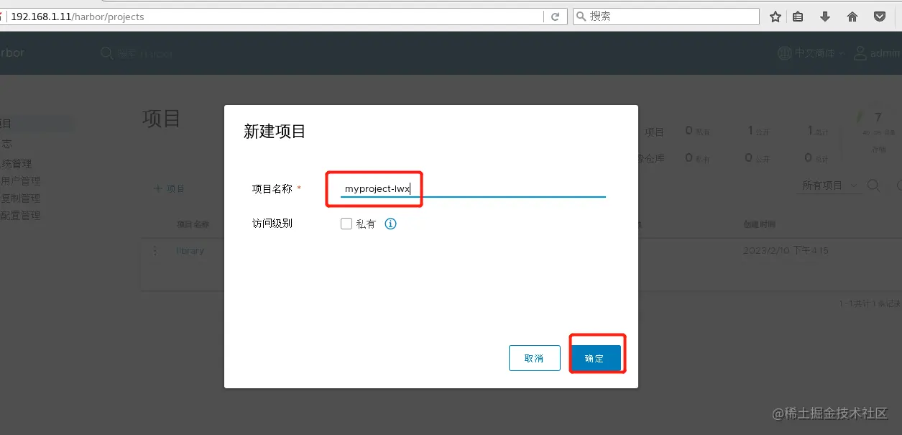Open the library project link
The image size is (902, 435).
click(x=190, y=251)
